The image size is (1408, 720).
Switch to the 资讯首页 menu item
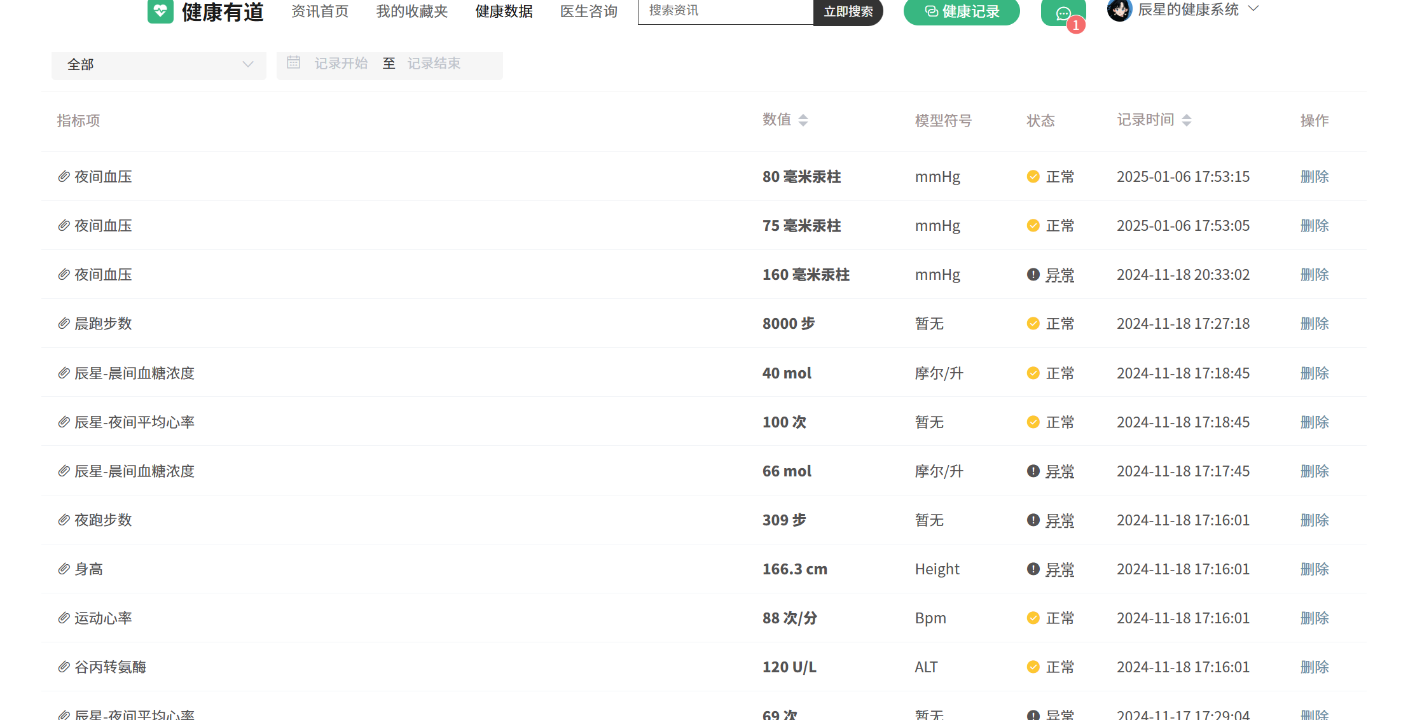(320, 11)
